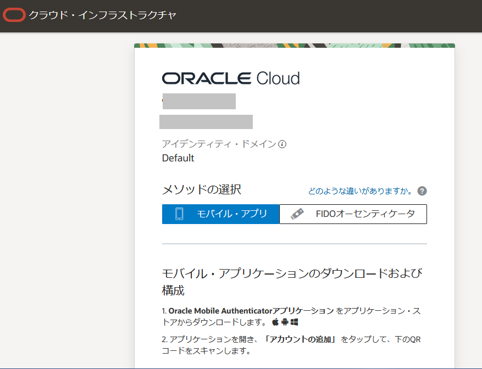Click the ORACLE Cloud logo
The image size is (482, 369).
pyautogui.click(x=231, y=79)
